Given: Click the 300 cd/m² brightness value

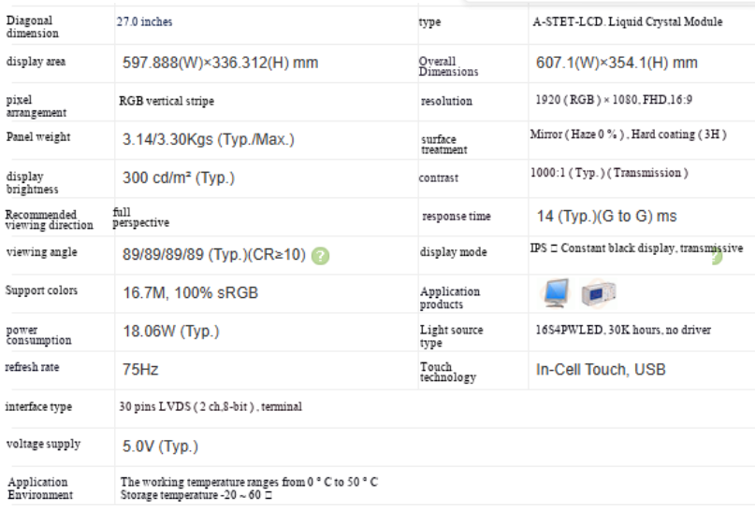Looking at the screenshot, I should (178, 177).
